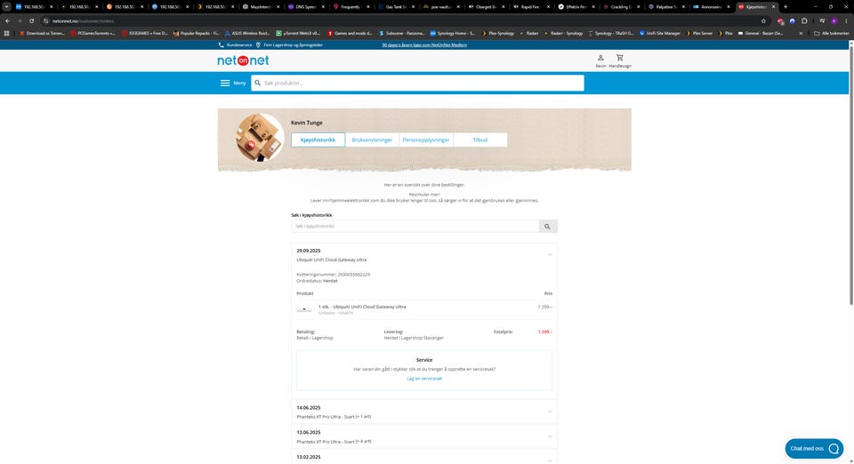
Task: Click the Kvitteringsnummer 2630055662229 text
Action: [x=334, y=275]
